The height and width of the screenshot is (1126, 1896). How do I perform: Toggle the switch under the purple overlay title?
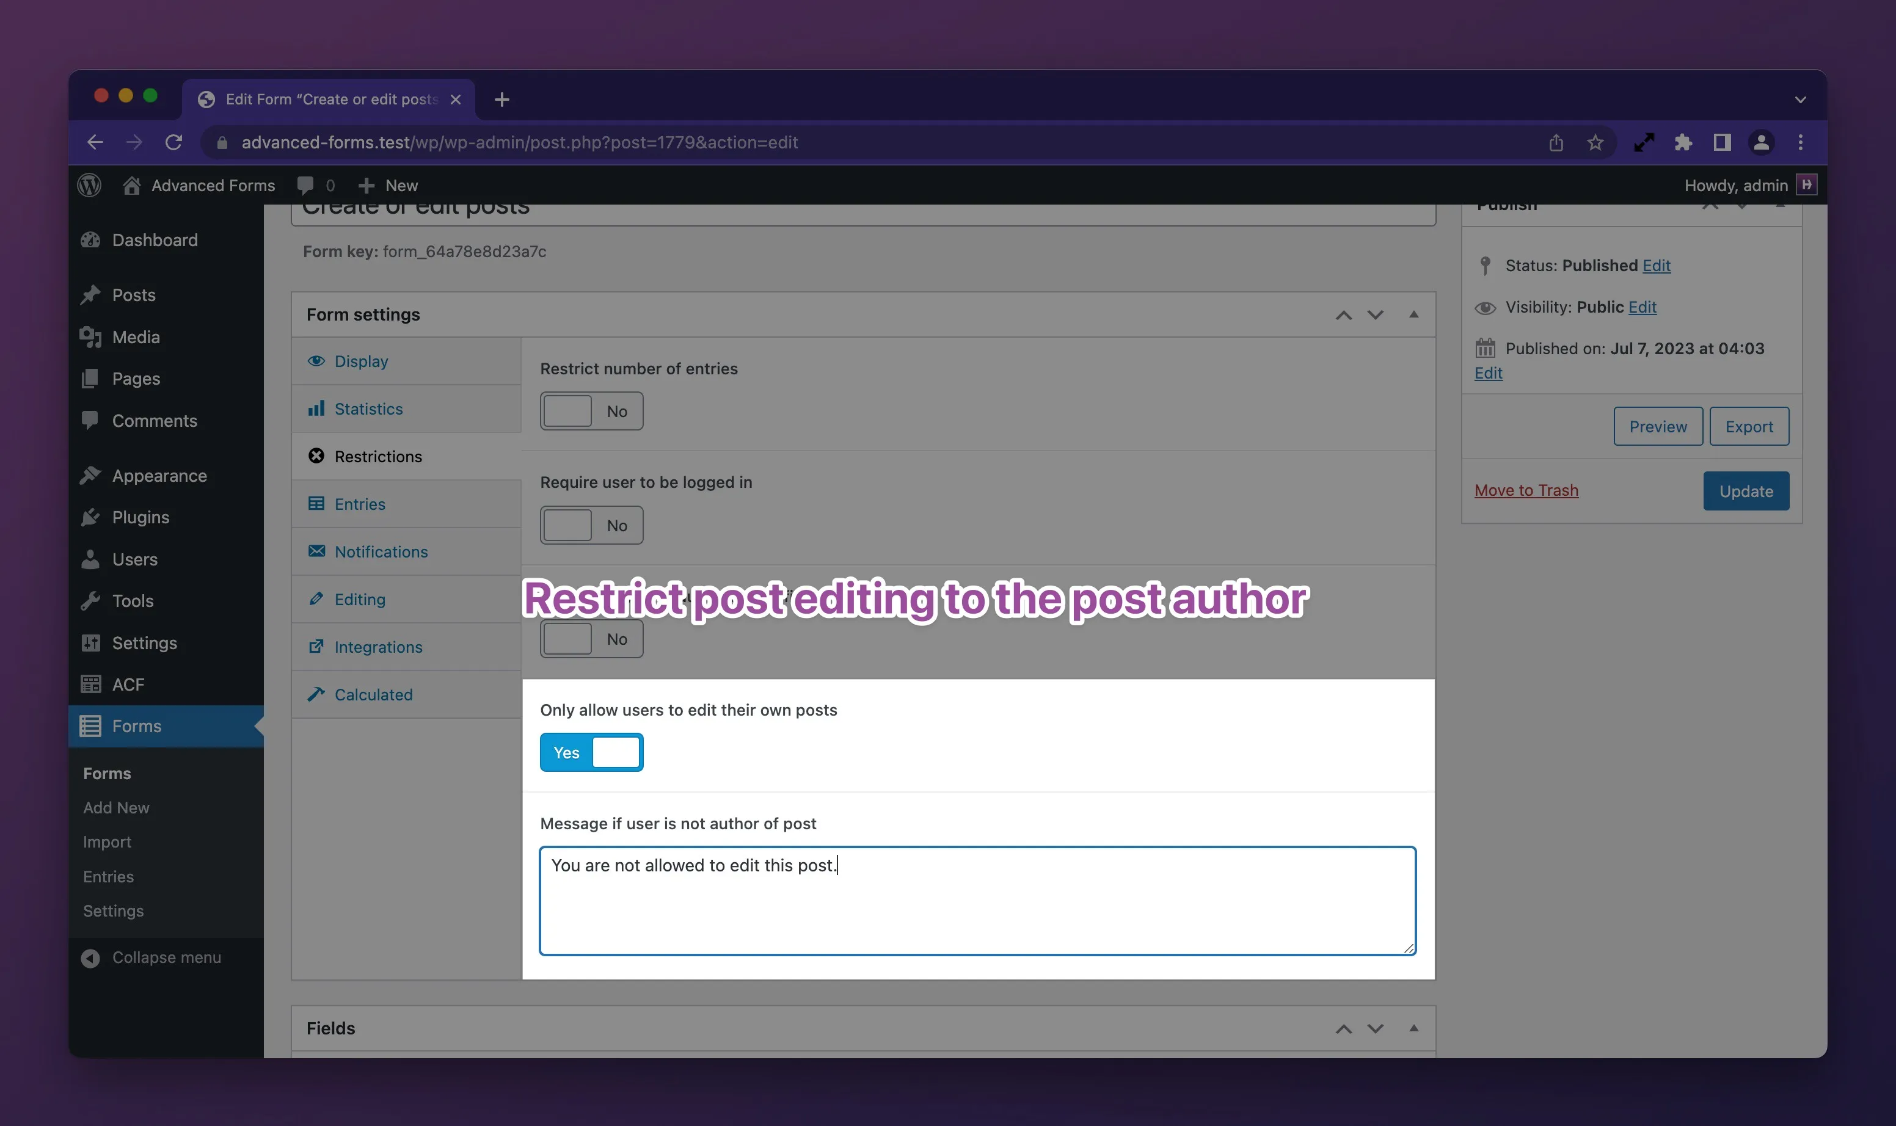click(591, 639)
